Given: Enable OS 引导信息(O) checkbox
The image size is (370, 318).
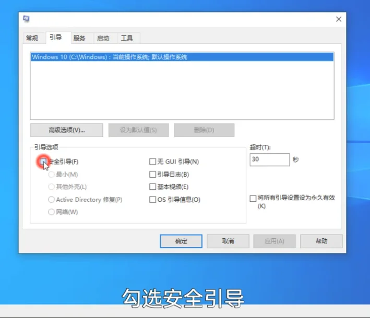Looking at the screenshot, I should (153, 200).
